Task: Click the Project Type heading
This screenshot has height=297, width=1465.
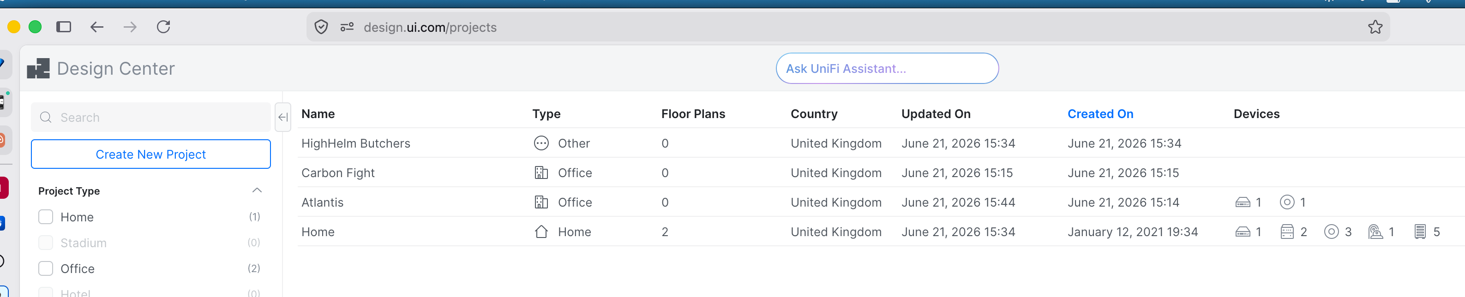Action: click(x=69, y=191)
